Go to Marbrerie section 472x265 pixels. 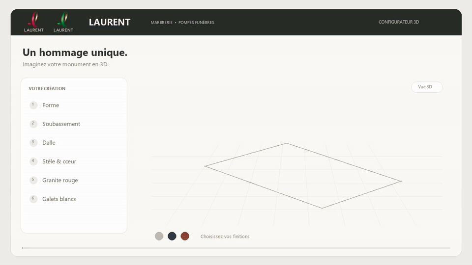[162, 23]
